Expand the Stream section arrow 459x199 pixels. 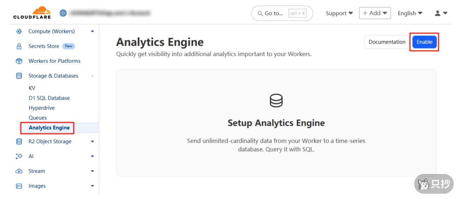(92, 171)
